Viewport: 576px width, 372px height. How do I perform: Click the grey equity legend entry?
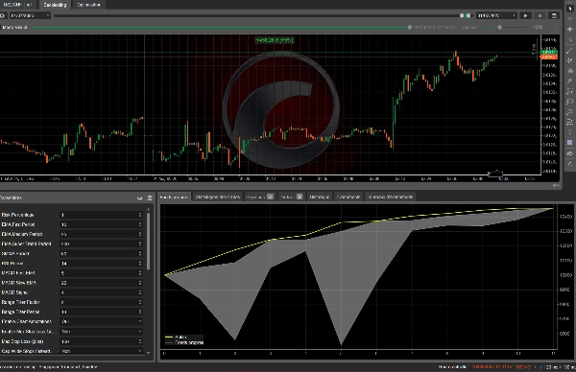click(184, 342)
